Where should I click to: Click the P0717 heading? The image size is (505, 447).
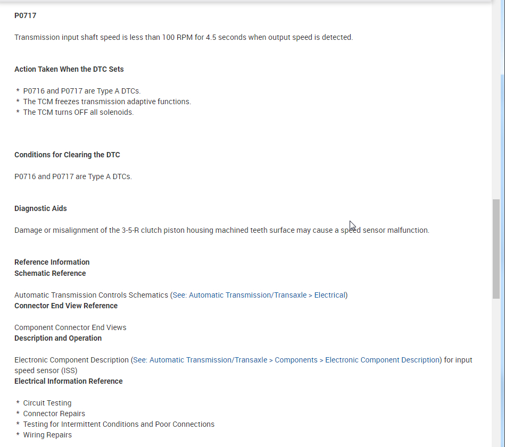tap(26, 15)
